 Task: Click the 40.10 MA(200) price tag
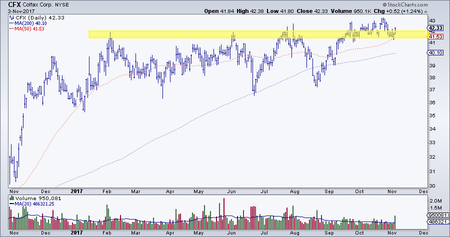pyautogui.click(x=436, y=52)
